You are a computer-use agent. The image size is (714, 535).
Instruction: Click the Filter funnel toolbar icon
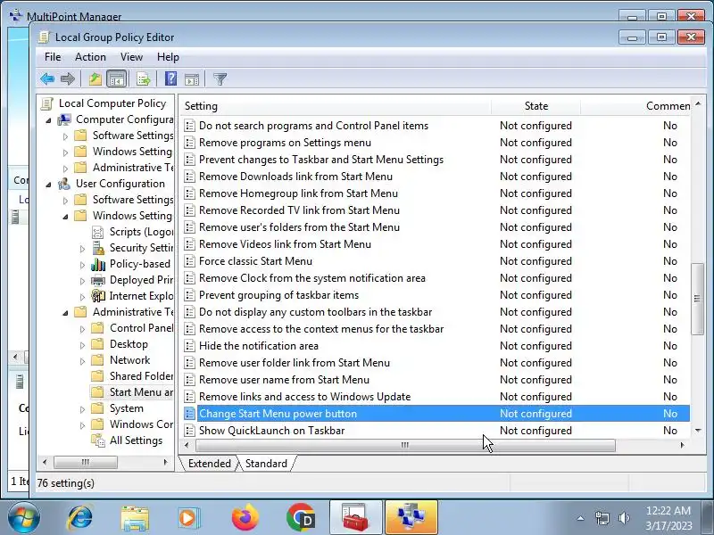220,79
